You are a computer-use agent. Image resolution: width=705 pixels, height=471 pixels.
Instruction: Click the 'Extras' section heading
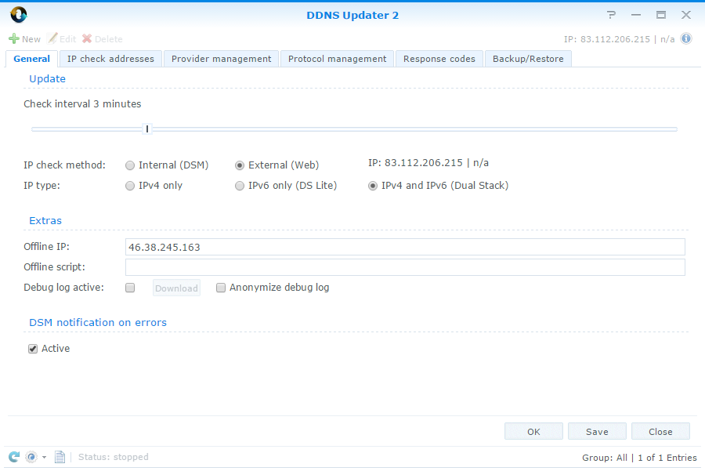coord(45,220)
